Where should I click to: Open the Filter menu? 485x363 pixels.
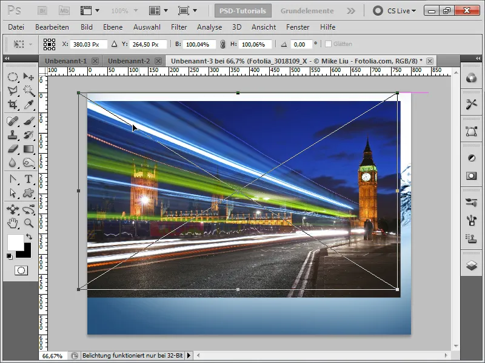point(179,27)
